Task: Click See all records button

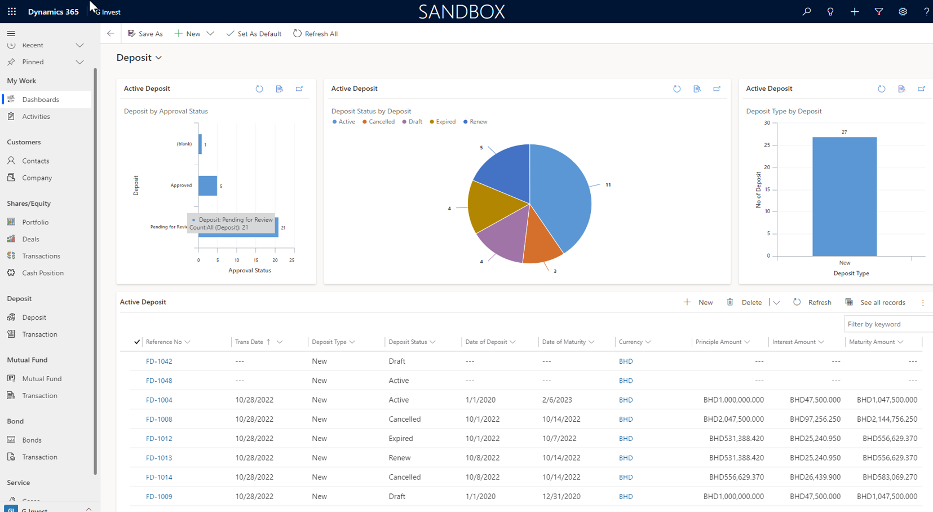Action: tap(875, 302)
